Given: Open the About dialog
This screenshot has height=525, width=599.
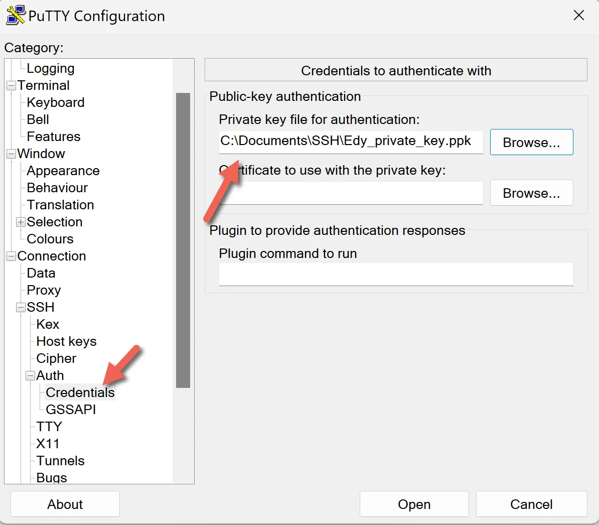Looking at the screenshot, I should pos(65,504).
